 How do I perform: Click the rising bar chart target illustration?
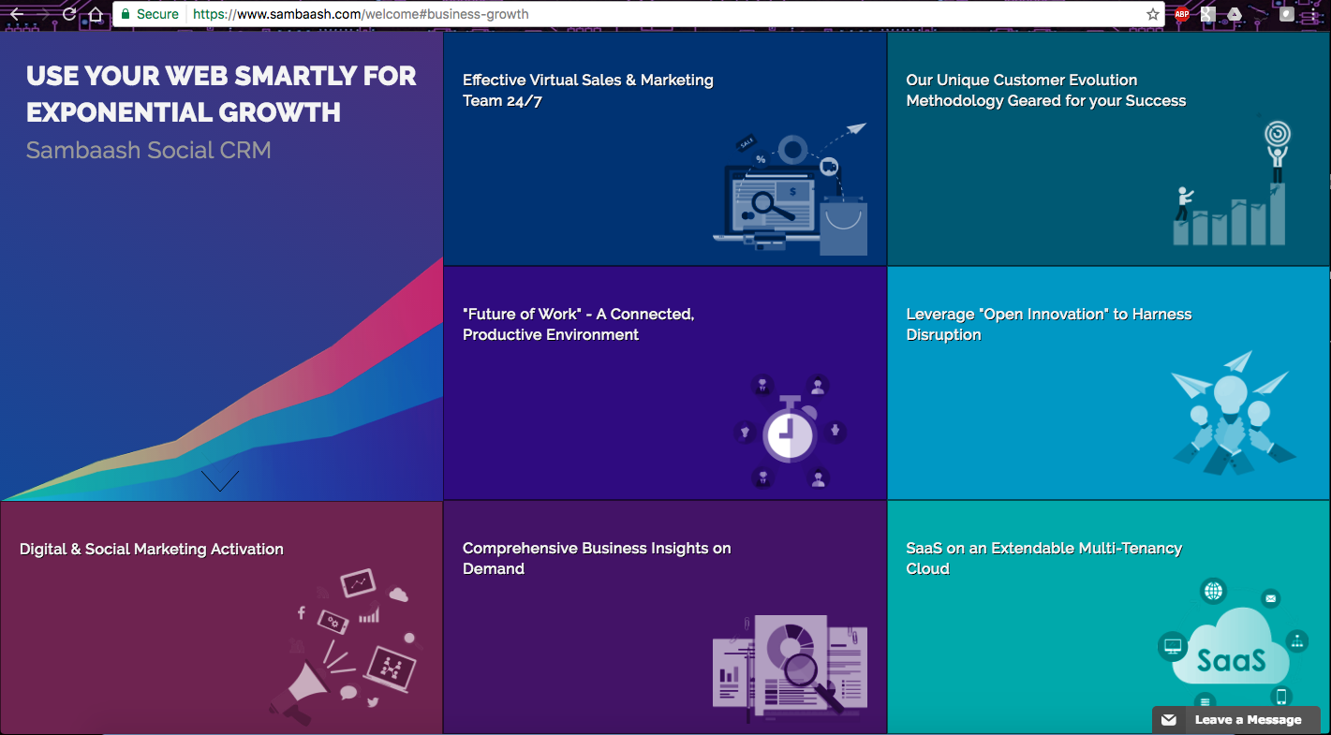[1232, 184]
